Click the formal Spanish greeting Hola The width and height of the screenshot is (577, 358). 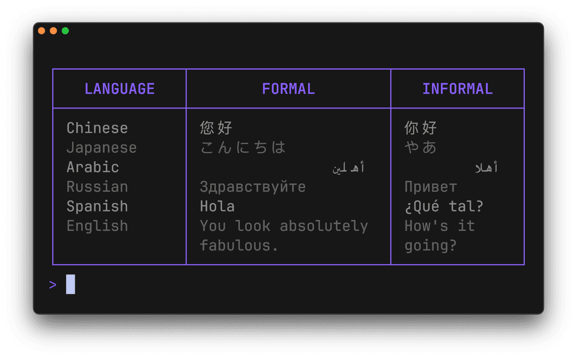click(x=217, y=206)
